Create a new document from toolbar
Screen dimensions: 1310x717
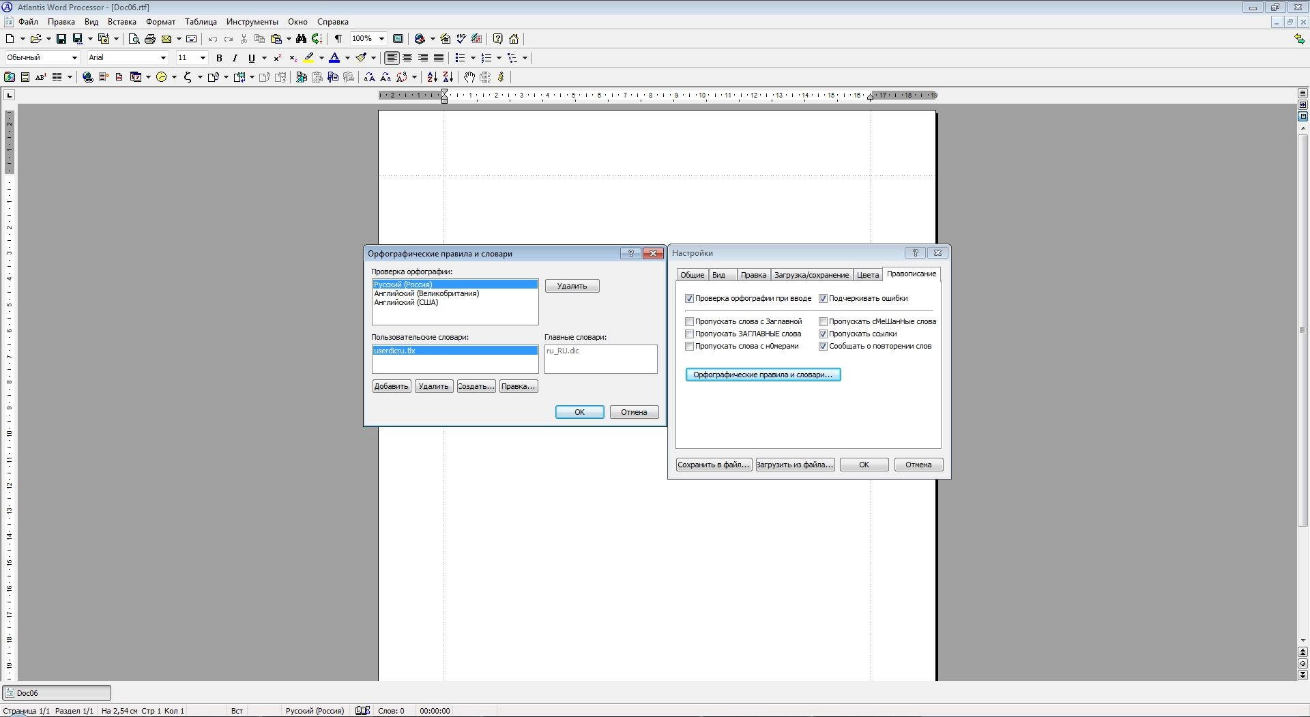10,39
